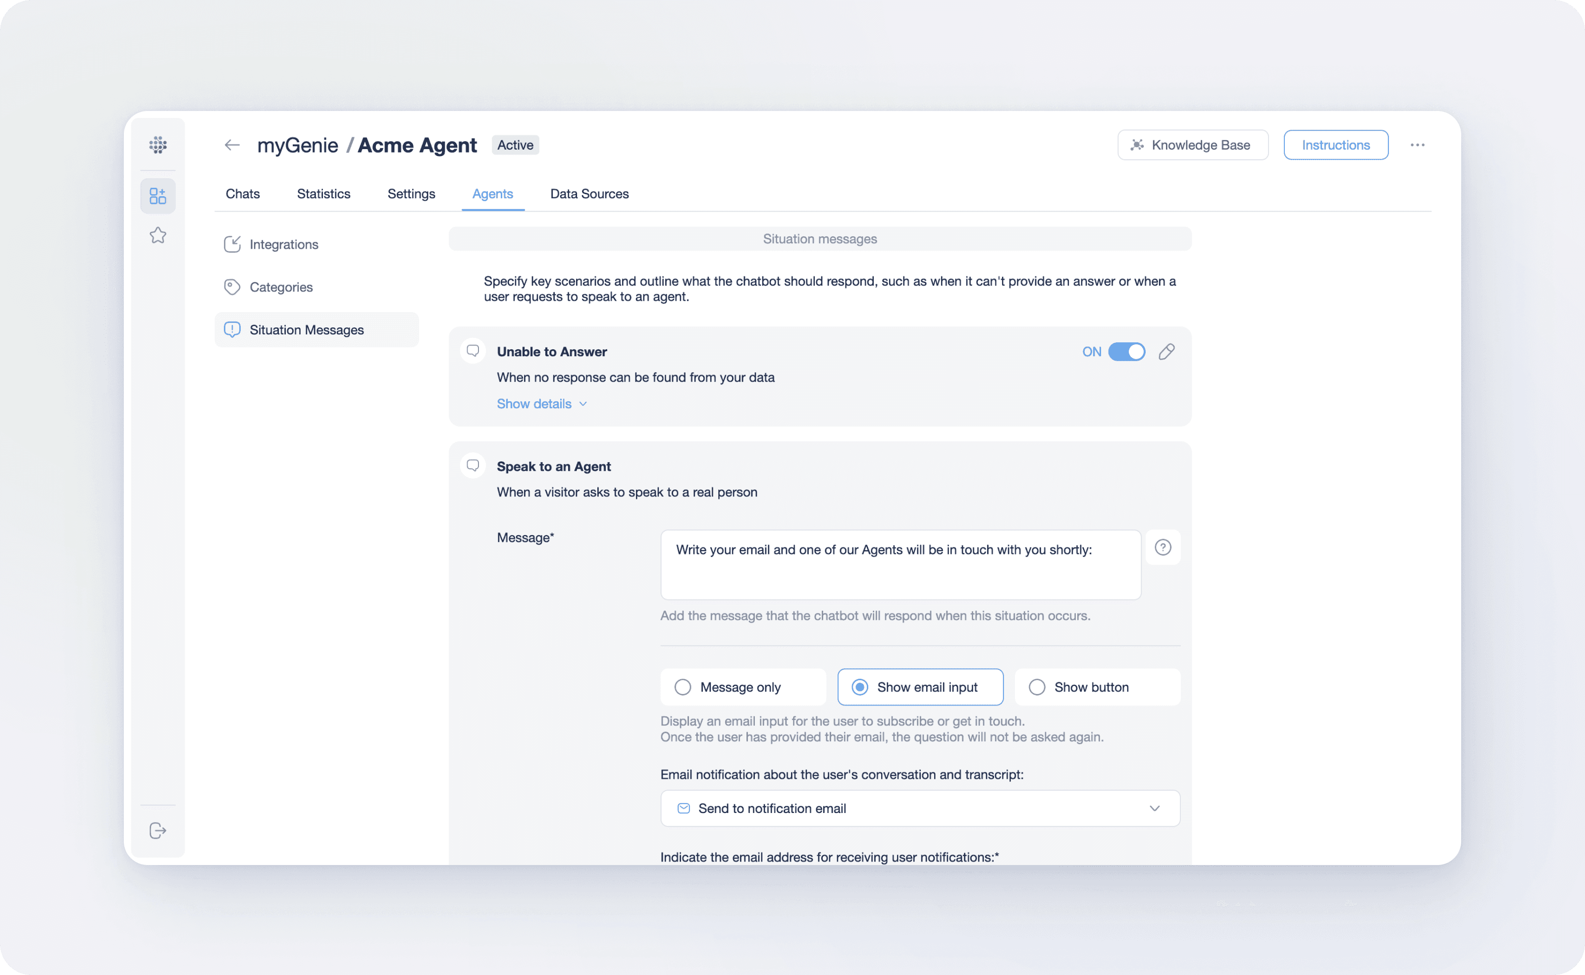This screenshot has height=975, width=1585.
Task: Click the star/favorites icon in sidebar
Action: 158,235
